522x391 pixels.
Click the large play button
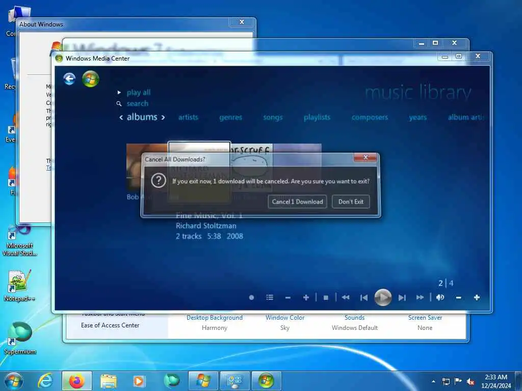click(383, 297)
